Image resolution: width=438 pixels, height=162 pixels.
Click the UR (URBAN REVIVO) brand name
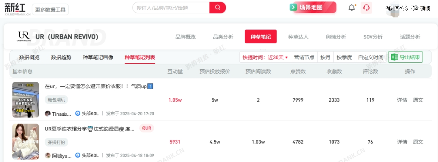(x=67, y=36)
